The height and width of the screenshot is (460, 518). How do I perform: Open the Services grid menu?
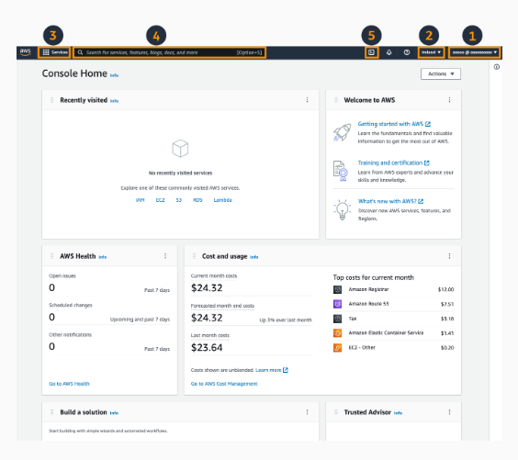(54, 52)
